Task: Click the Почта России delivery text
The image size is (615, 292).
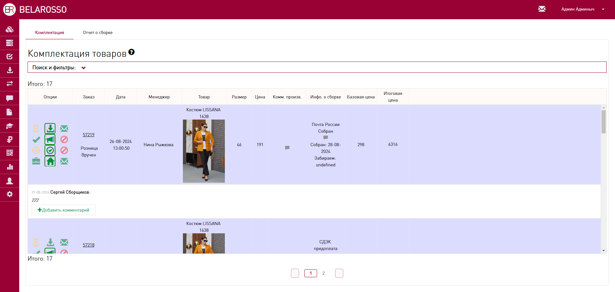Action: pos(326,125)
